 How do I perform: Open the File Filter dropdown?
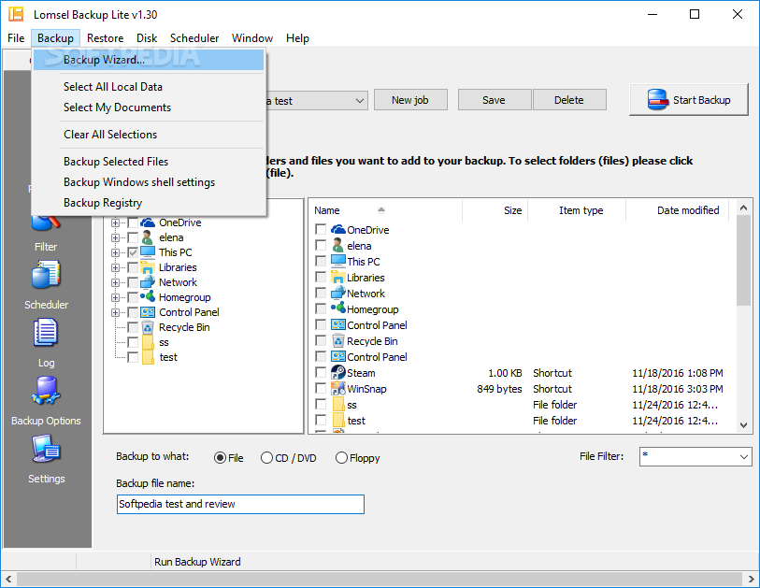click(x=744, y=456)
